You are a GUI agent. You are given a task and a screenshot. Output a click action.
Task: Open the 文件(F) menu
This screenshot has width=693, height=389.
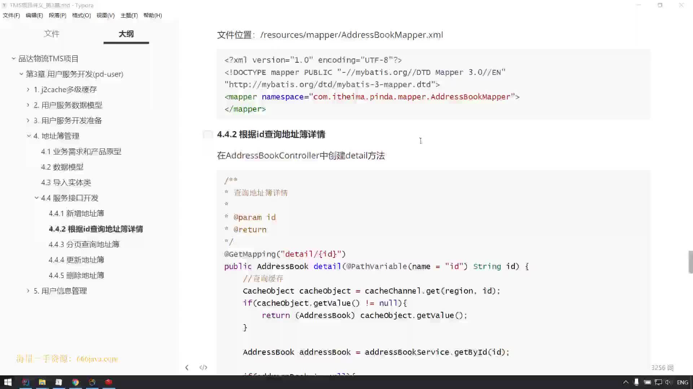(11, 15)
